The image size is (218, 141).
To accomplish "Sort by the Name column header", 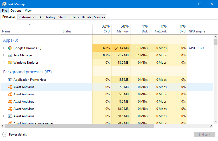I will click(31, 29).
